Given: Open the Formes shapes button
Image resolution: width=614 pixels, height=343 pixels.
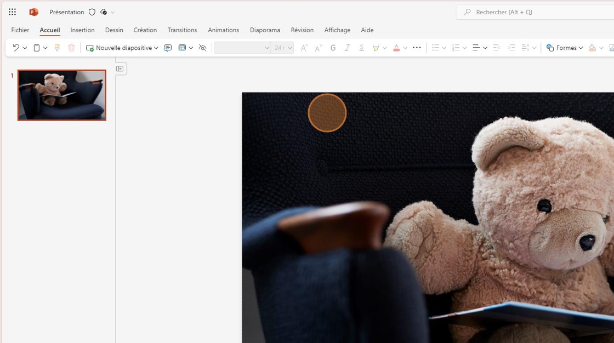Looking at the screenshot, I should click(x=564, y=48).
